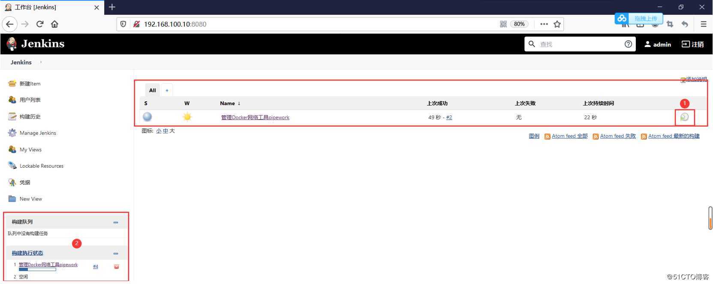Create a New View from sidebar
The height and width of the screenshot is (284, 713).
tap(30, 199)
